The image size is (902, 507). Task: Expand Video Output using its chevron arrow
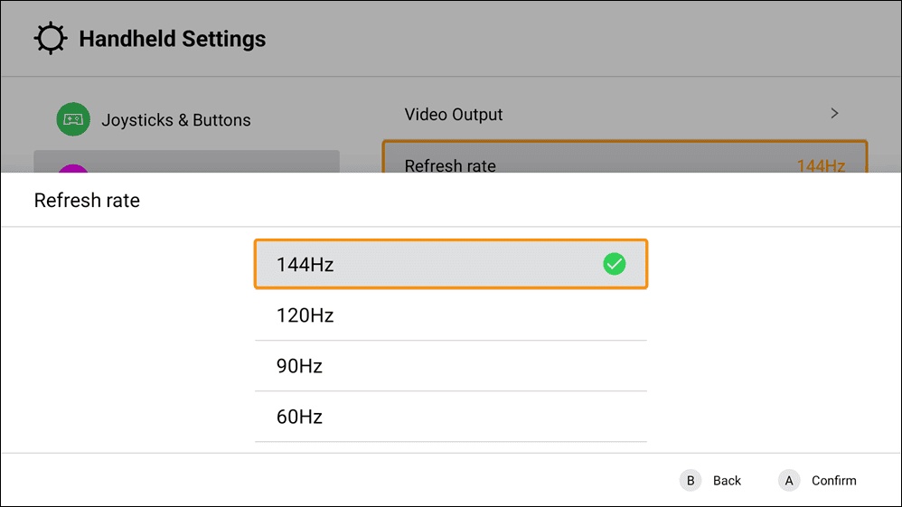[834, 114]
